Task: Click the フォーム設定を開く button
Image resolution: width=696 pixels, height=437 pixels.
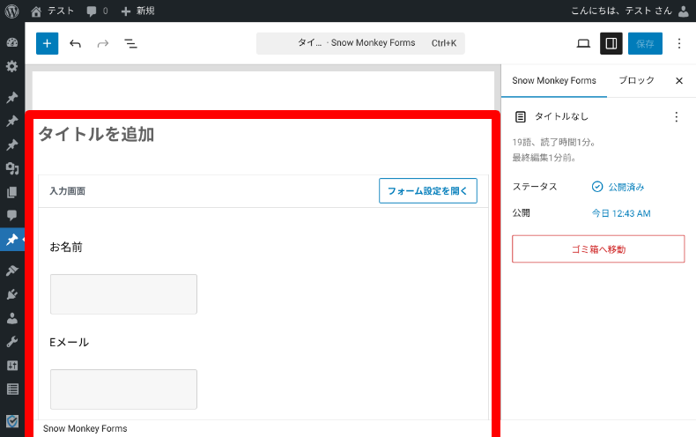Action: coord(428,191)
